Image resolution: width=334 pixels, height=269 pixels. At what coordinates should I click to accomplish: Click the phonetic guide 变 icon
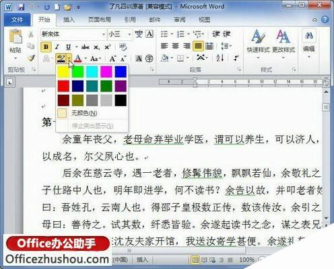coord(139,34)
